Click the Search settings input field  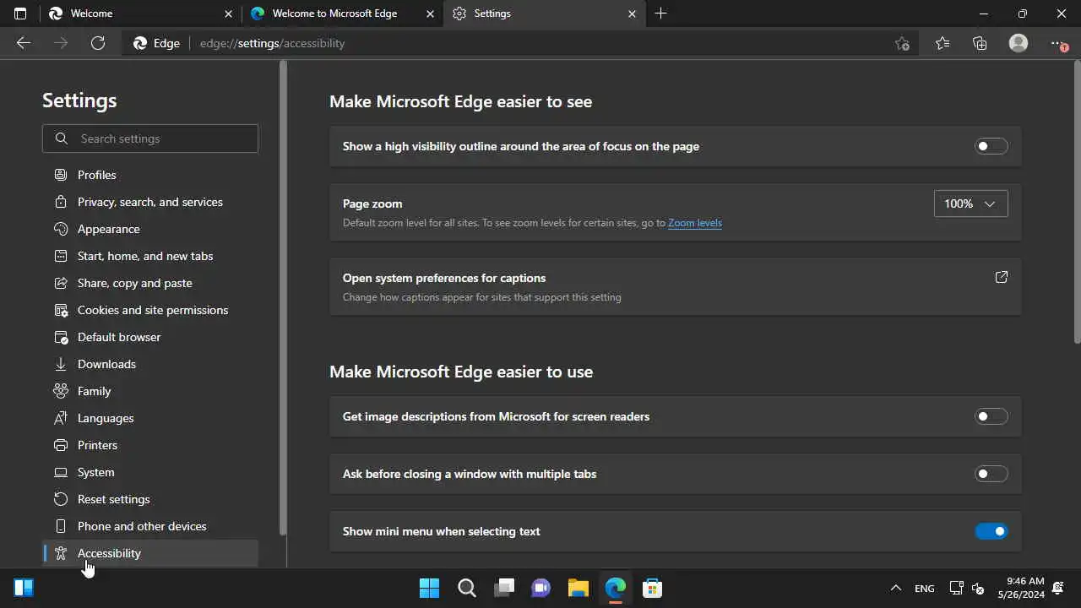pos(150,138)
